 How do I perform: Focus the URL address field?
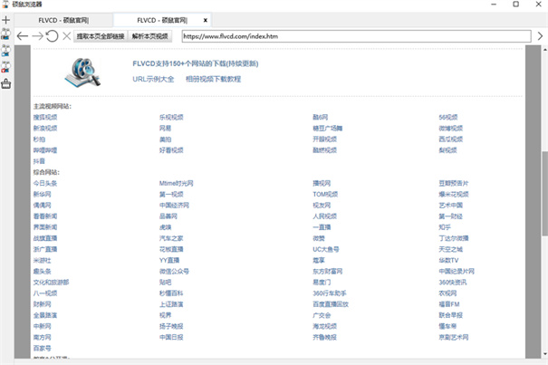357,36
